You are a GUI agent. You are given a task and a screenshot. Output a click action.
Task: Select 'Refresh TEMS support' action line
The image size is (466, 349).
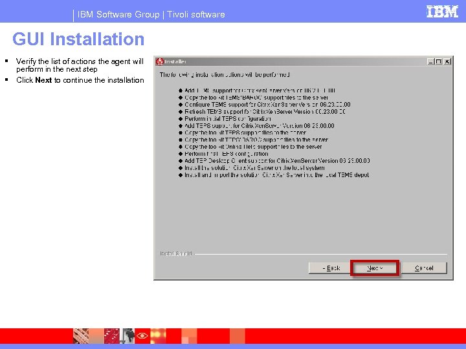pyautogui.click(x=265, y=112)
